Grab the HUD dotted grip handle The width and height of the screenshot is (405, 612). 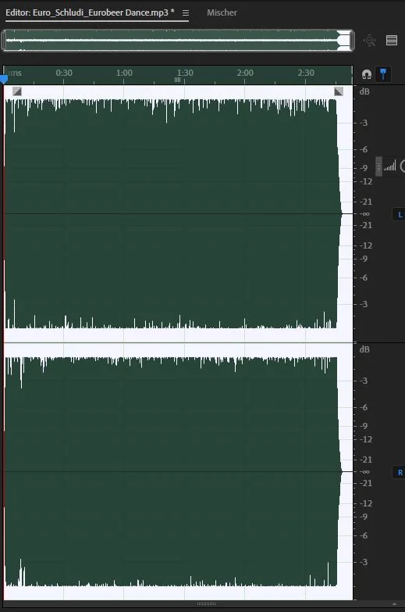[378, 166]
